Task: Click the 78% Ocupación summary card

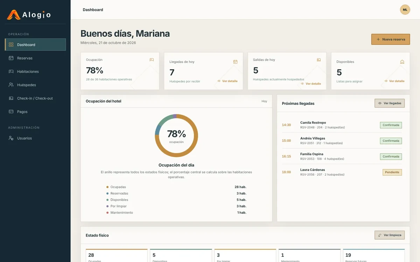Action: [120, 71]
